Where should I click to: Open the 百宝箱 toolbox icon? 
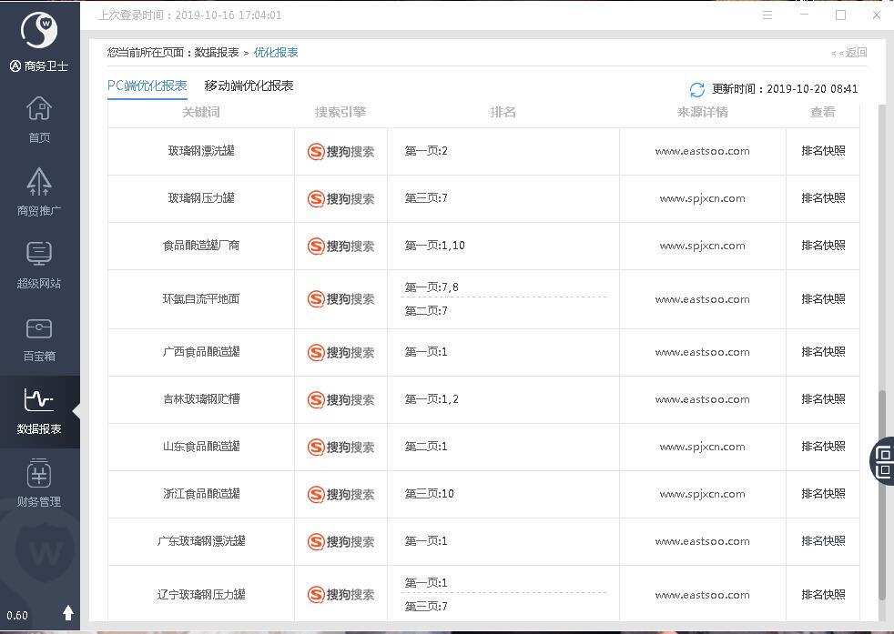point(39,337)
